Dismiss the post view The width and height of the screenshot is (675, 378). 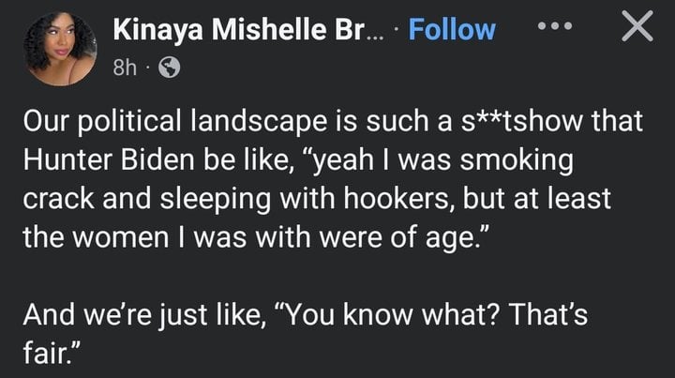point(638,29)
